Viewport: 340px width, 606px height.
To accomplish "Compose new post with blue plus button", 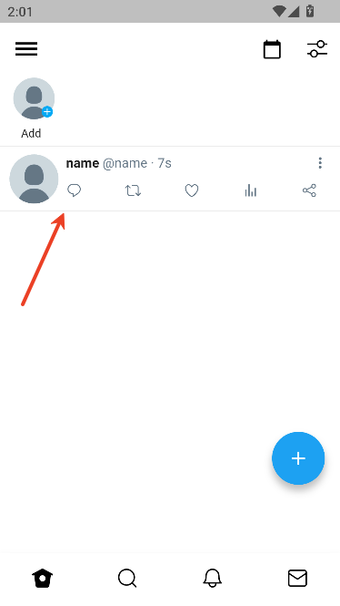I will [x=298, y=458].
